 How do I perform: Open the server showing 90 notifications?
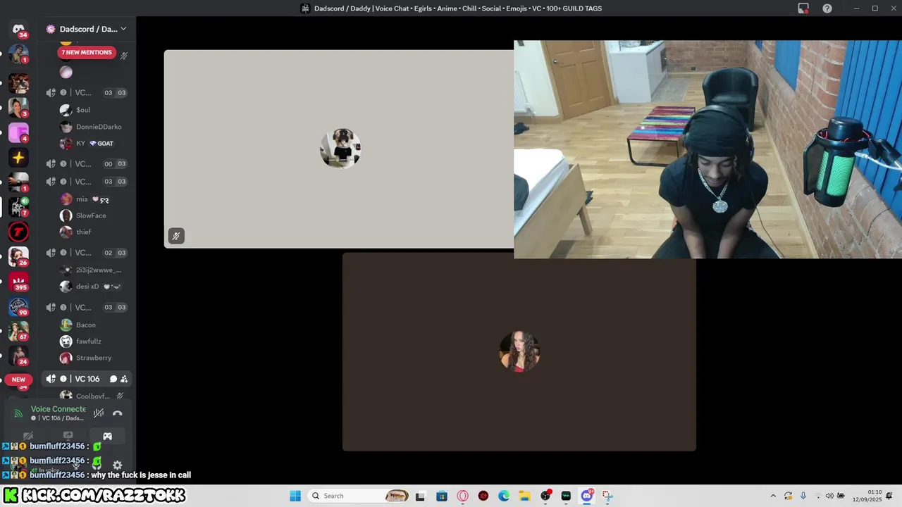(18, 306)
